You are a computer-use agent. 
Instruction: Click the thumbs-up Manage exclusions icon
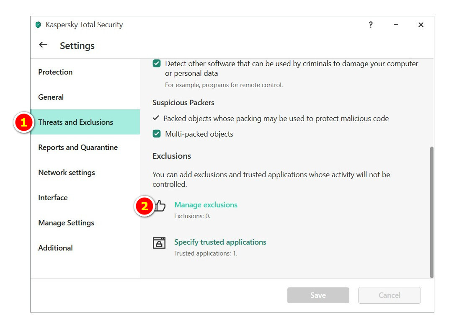160,206
